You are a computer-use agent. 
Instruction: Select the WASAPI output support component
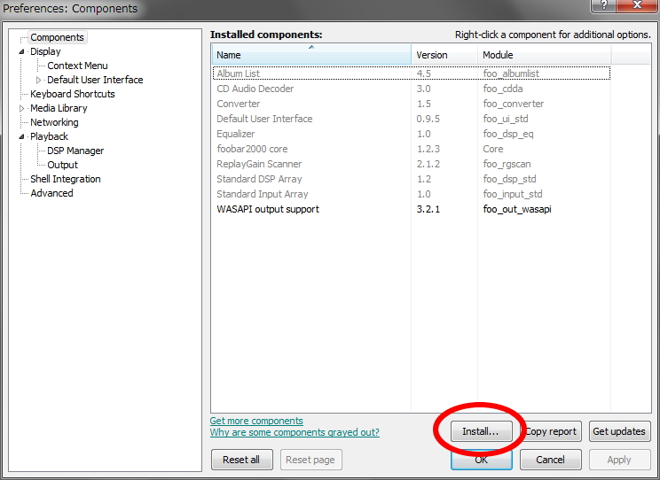point(412,209)
